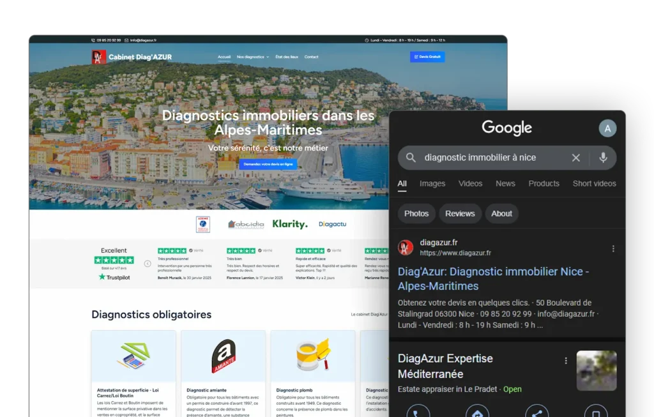This screenshot has width=654, height=417.
Task: Switch to the Images search tab
Action: 432,183
